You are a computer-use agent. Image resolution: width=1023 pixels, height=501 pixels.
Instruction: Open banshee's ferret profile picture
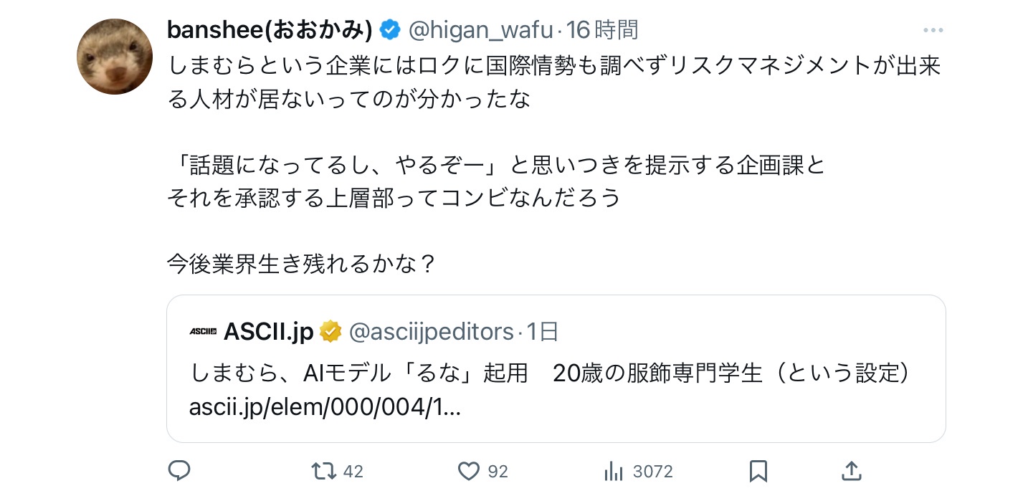[x=115, y=57]
